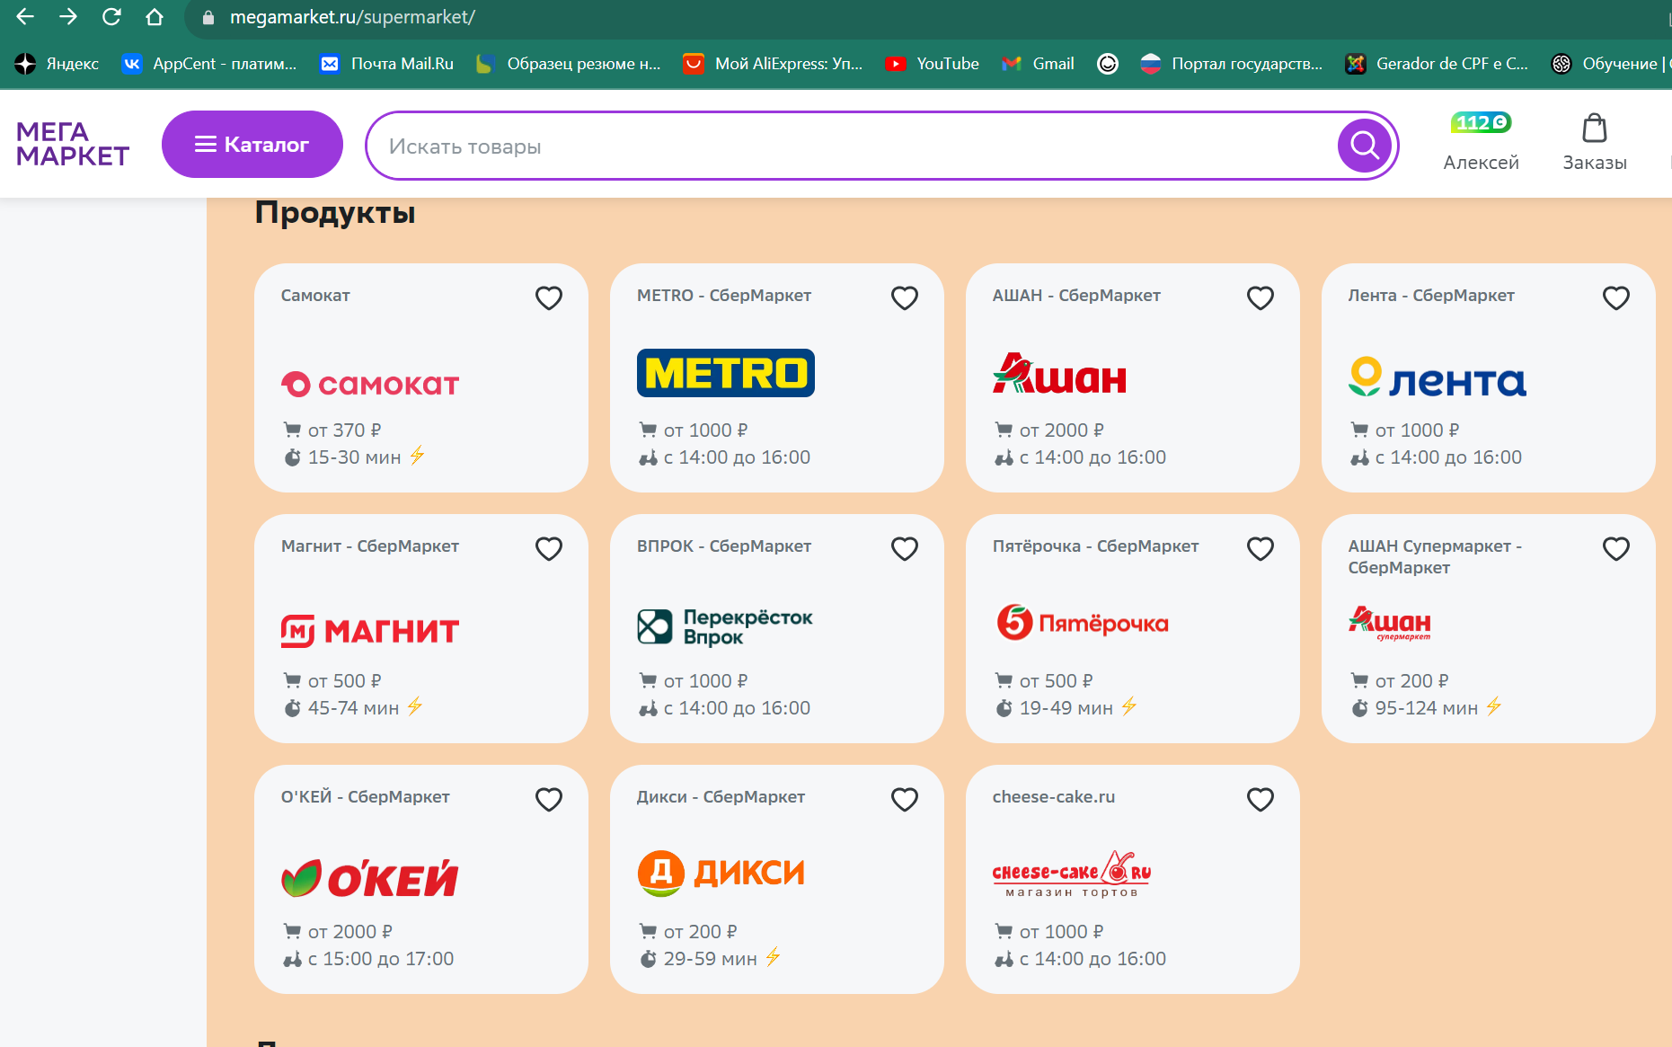Screen dimensions: 1672x1047
Task: Open the Gmail bookmark
Action: point(1038,64)
